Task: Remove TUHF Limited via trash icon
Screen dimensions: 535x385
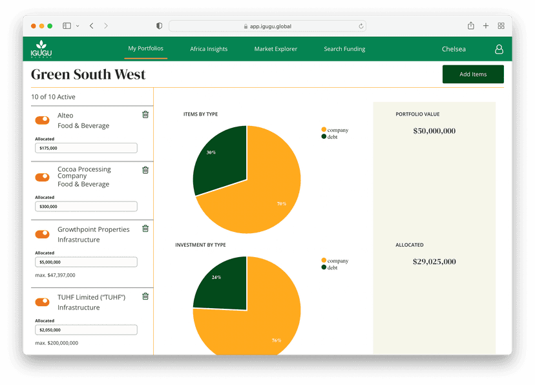Action: click(145, 297)
